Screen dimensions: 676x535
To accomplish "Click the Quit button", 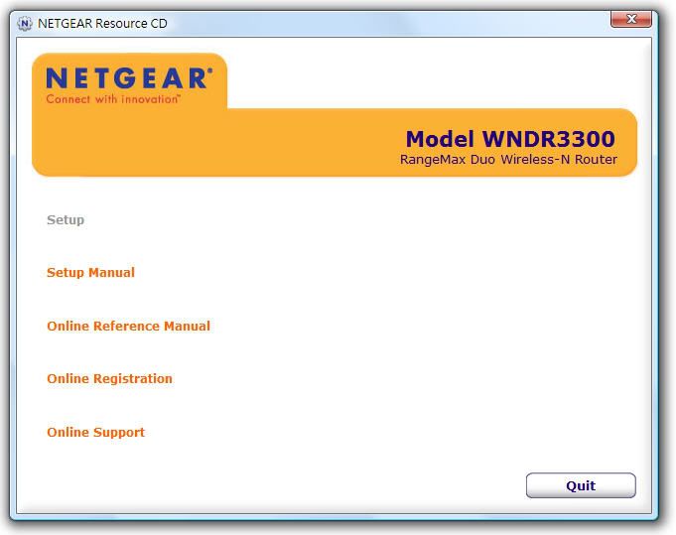I will tap(581, 485).
